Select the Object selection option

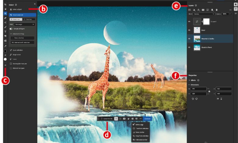pyautogui.click(x=23, y=15)
